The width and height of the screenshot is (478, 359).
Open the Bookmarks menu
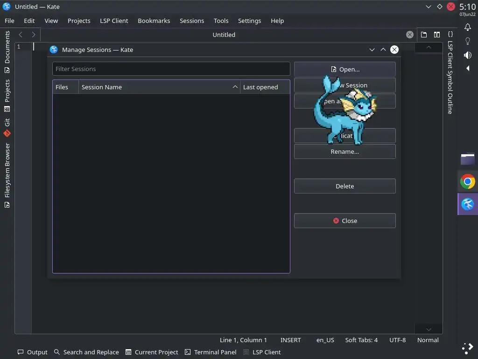(154, 21)
